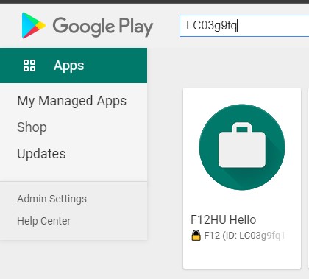Open Admin Settings
Image resolution: width=309 pixels, height=279 pixels.
(51, 199)
